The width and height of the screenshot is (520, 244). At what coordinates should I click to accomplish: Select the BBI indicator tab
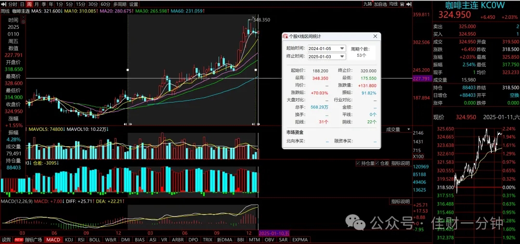(241, 240)
